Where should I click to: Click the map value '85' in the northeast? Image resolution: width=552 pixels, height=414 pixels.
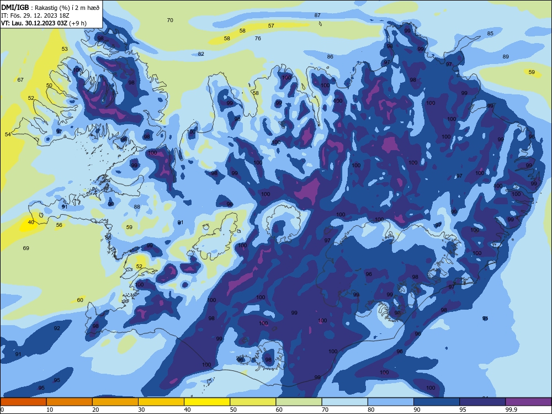[x=490, y=34]
